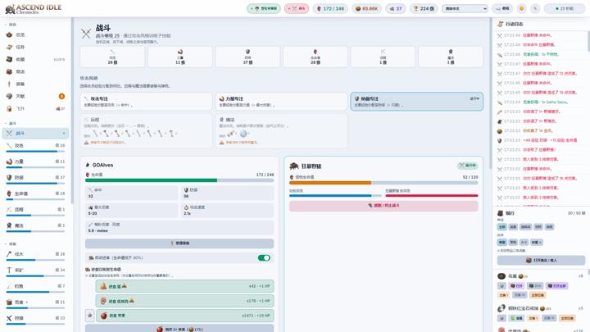Click the 26 级 attack stat card
The height and width of the screenshot is (332, 590).
point(112,57)
